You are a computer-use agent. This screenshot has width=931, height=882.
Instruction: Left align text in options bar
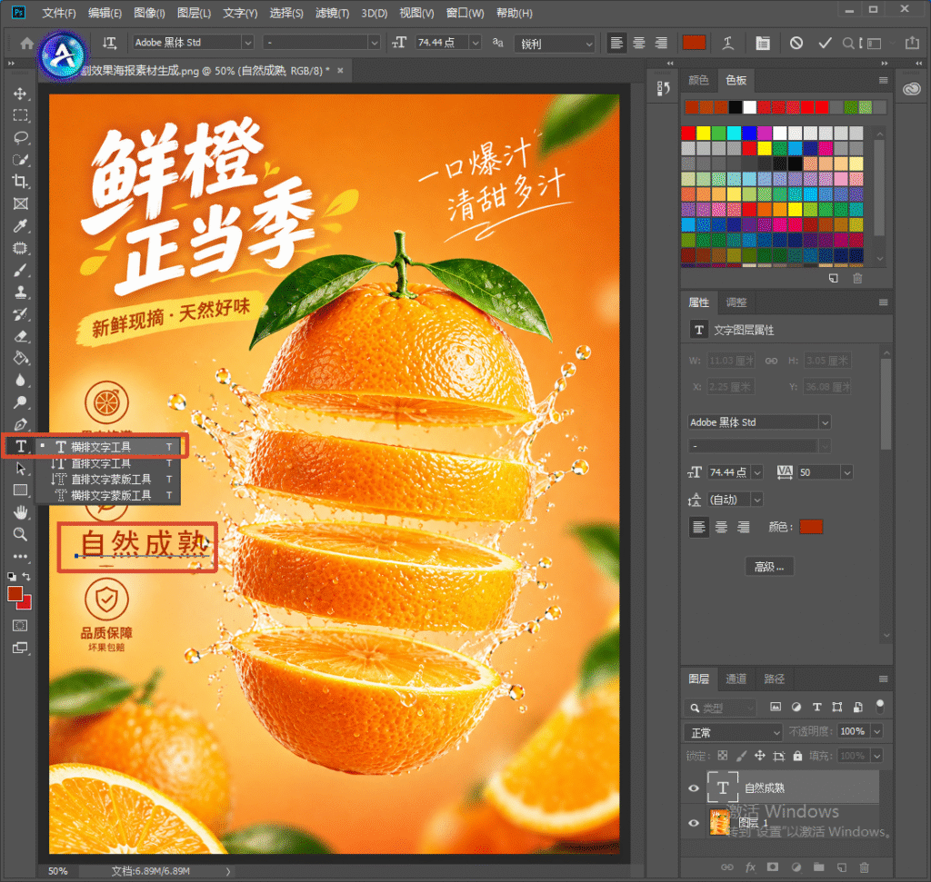pyautogui.click(x=617, y=43)
